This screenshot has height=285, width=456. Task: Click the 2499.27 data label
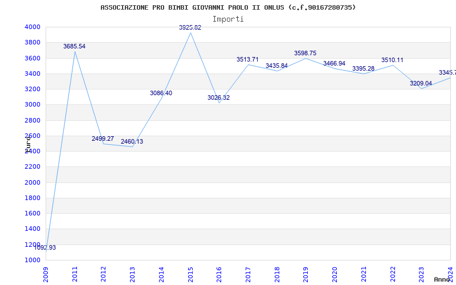(103, 139)
